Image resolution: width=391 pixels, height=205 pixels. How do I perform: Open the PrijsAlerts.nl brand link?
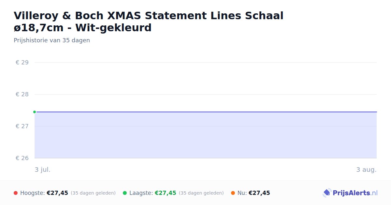[x=350, y=193]
